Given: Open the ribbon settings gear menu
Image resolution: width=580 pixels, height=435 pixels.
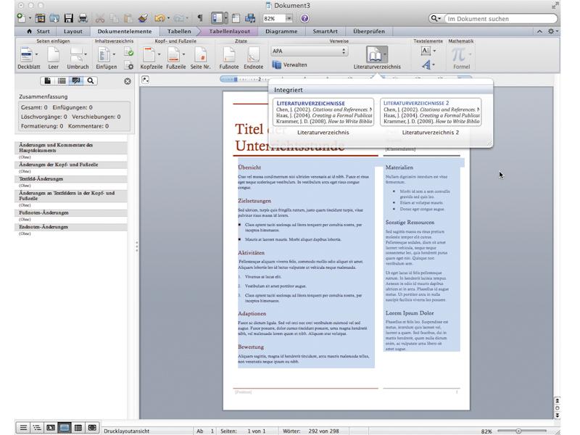Looking at the screenshot, I should (552, 31).
